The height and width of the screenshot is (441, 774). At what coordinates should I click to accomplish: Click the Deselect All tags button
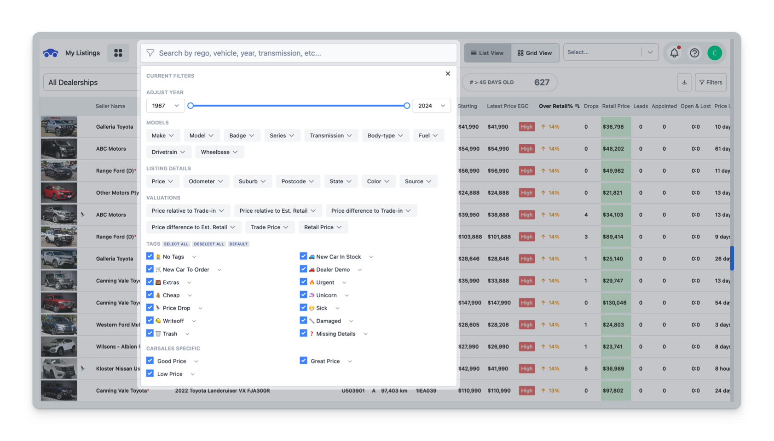209,244
